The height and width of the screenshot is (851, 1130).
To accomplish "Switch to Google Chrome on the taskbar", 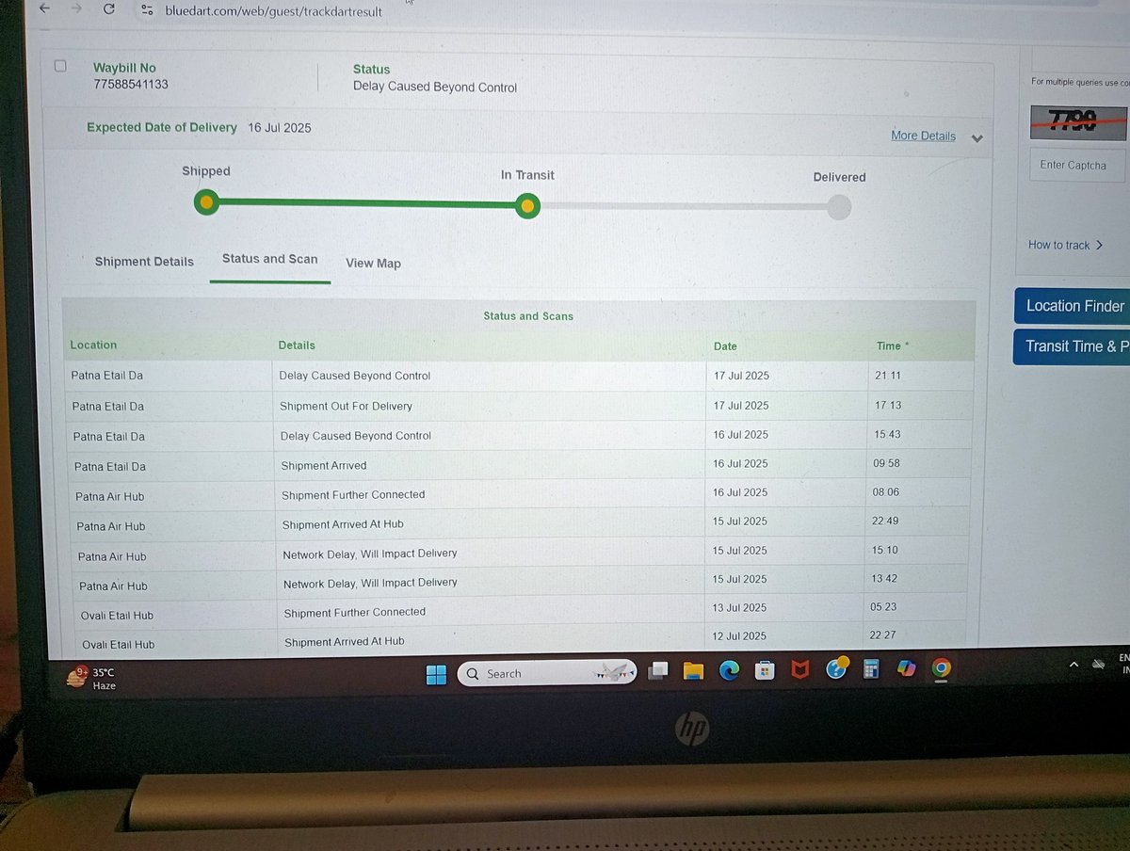I will (x=940, y=668).
